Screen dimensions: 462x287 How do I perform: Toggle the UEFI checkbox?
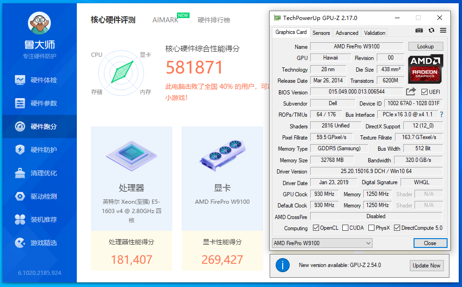pyautogui.click(x=424, y=92)
